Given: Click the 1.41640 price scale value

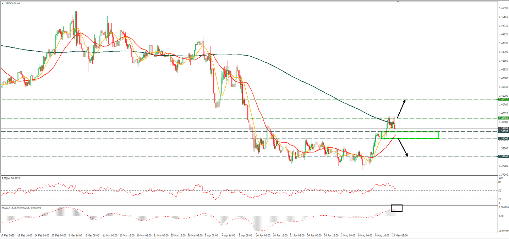Looking at the screenshot, I should coord(503,87).
